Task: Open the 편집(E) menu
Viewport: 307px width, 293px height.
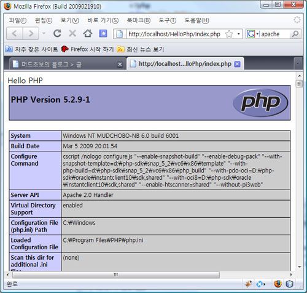Action: pos(44,20)
